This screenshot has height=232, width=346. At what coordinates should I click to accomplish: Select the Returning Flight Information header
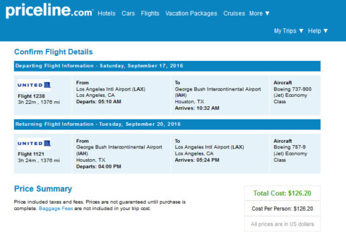click(x=167, y=124)
